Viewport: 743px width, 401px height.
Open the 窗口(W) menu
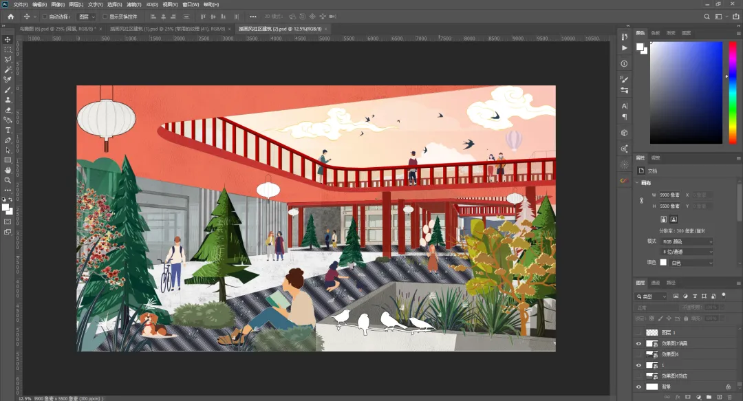click(191, 4)
